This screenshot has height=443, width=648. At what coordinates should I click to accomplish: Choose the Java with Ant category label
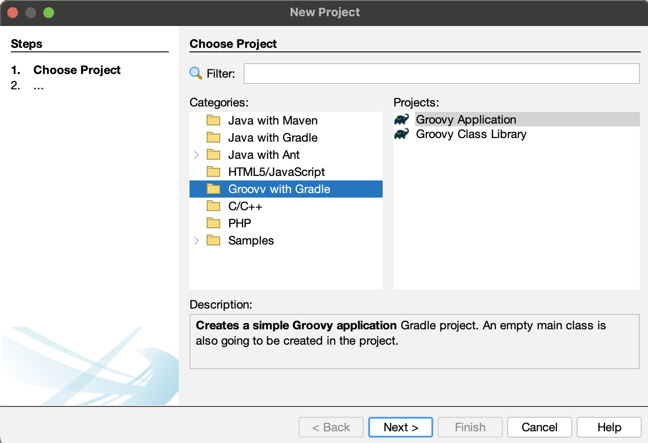pos(264,155)
